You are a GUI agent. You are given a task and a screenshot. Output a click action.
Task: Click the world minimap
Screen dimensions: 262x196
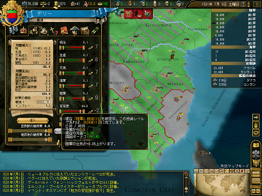(x=222, y=185)
